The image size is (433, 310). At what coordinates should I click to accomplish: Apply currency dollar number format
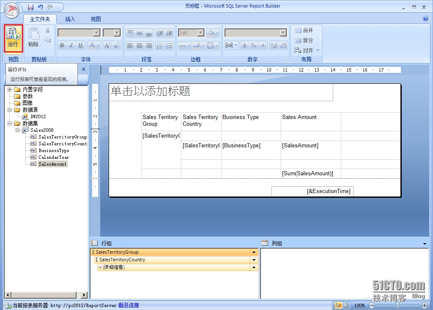coord(244,45)
